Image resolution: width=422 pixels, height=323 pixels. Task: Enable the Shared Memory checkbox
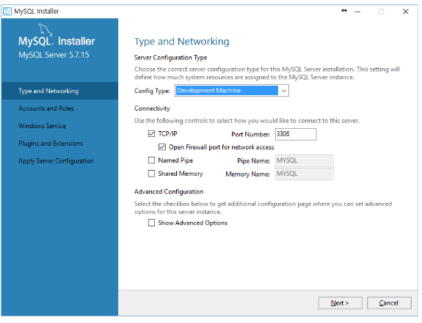click(x=151, y=174)
